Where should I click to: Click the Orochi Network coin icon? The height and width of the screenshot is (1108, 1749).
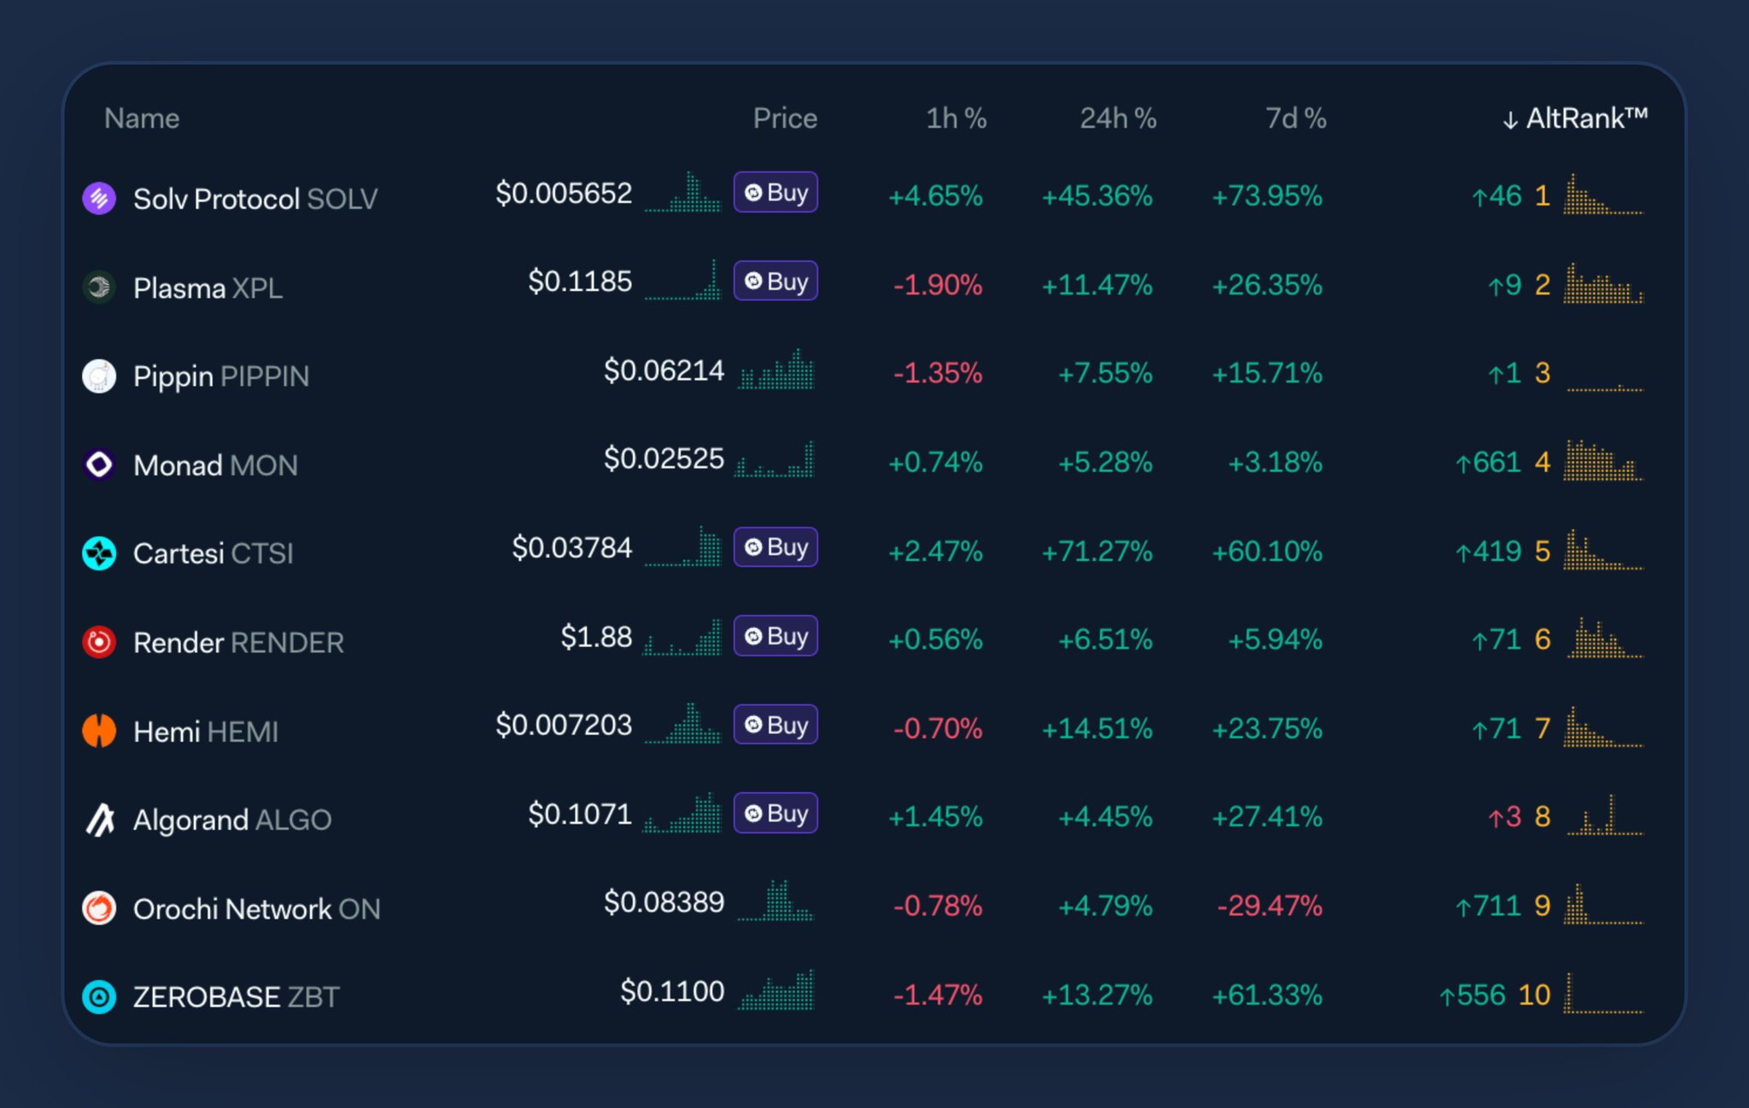tap(99, 908)
